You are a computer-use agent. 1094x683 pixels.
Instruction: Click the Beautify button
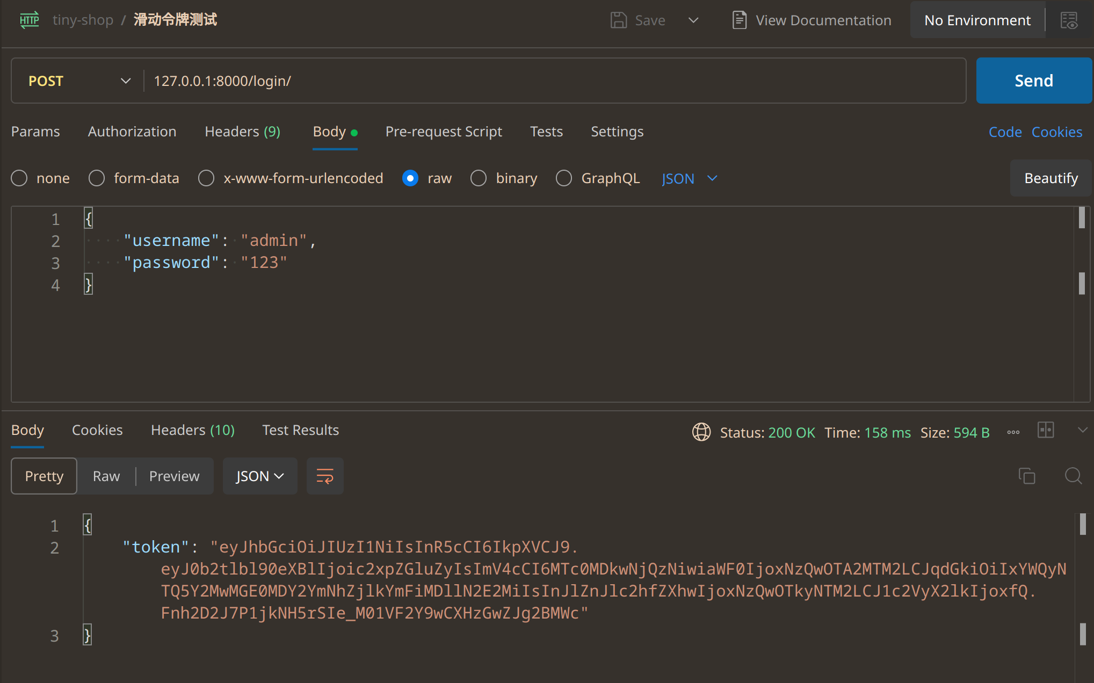[1050, 178]
